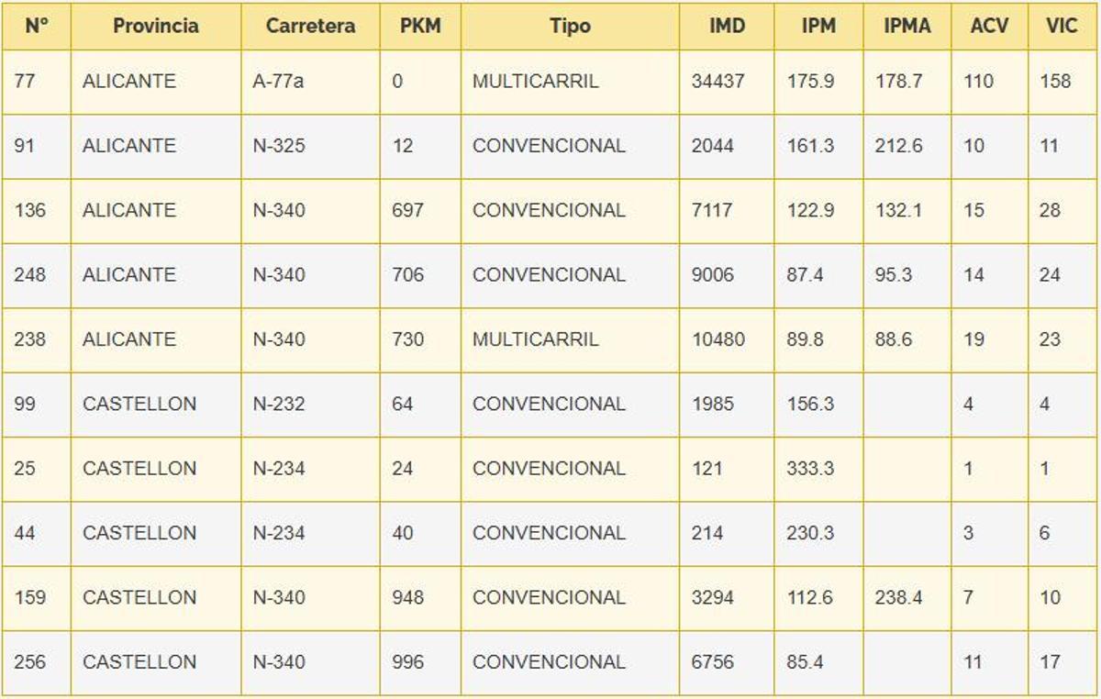
Task: Click the ACV column header
Action: (989, 26)
